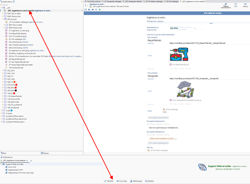
Task: Click the image icon of 01ac hexapodeTermineTableCreuse.png
Action: tap(171, 100)
